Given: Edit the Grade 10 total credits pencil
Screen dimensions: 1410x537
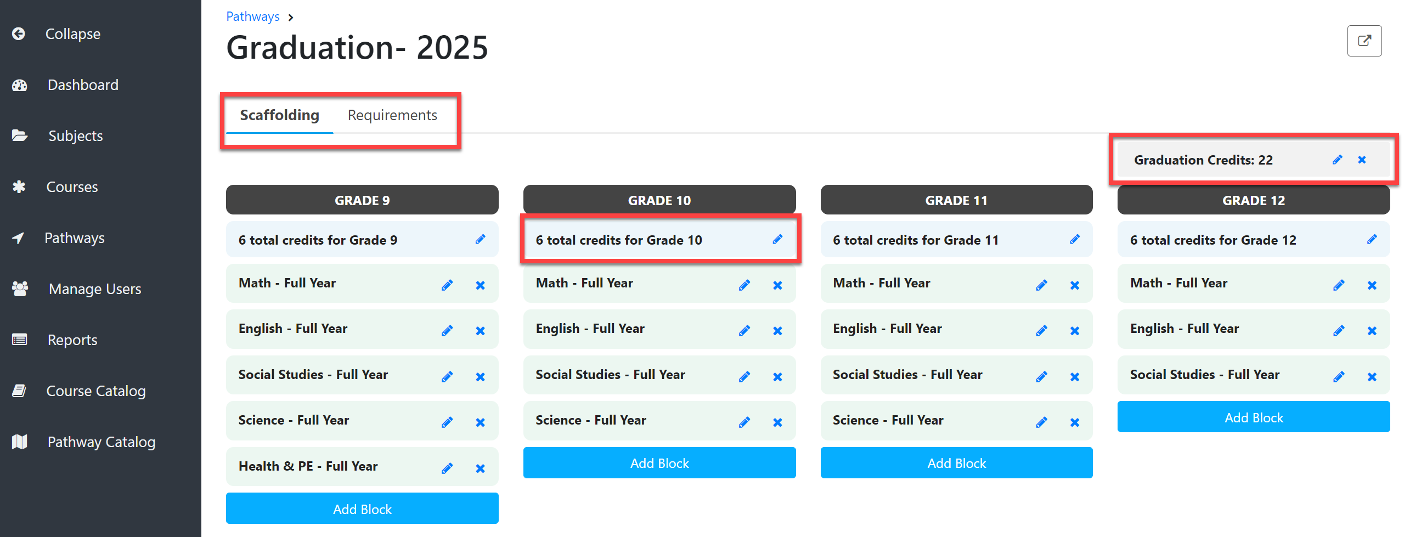Looking at the screenshot, I should (777, 239).
